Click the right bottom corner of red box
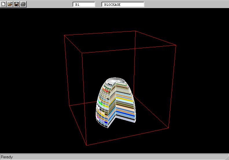Screen dimensions: 229x160 169,128
